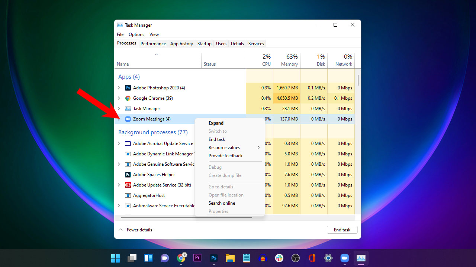Open Google Chrome from the taskbar
Image resolution: width=476 pixels, height=267 pixels.
point(181,257)
